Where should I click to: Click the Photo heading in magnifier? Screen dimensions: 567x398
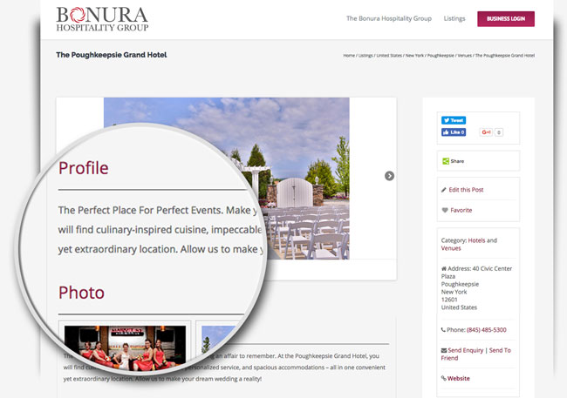pos(81,293)
